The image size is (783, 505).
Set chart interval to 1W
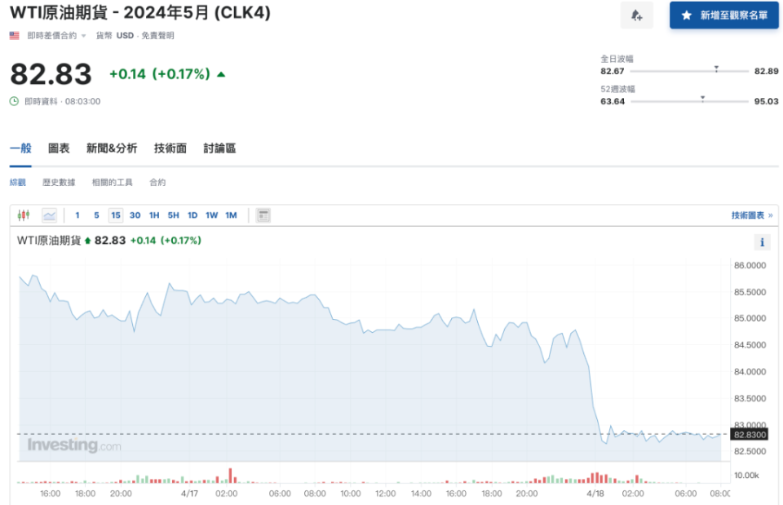(x=212, y=215)
